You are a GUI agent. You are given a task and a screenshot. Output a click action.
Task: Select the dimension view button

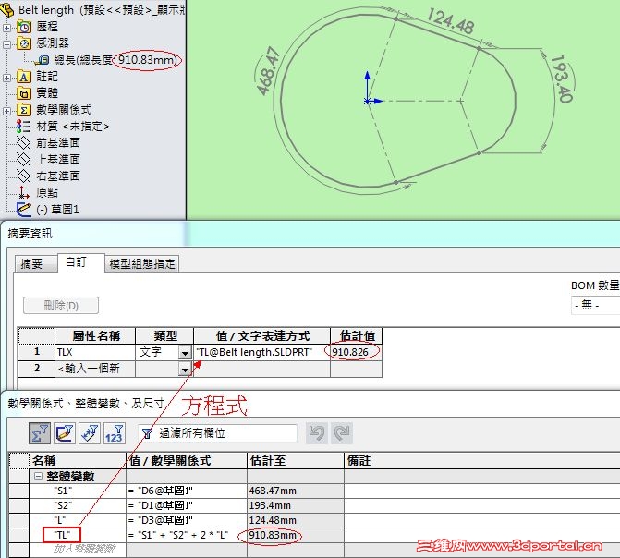[90, 433]
